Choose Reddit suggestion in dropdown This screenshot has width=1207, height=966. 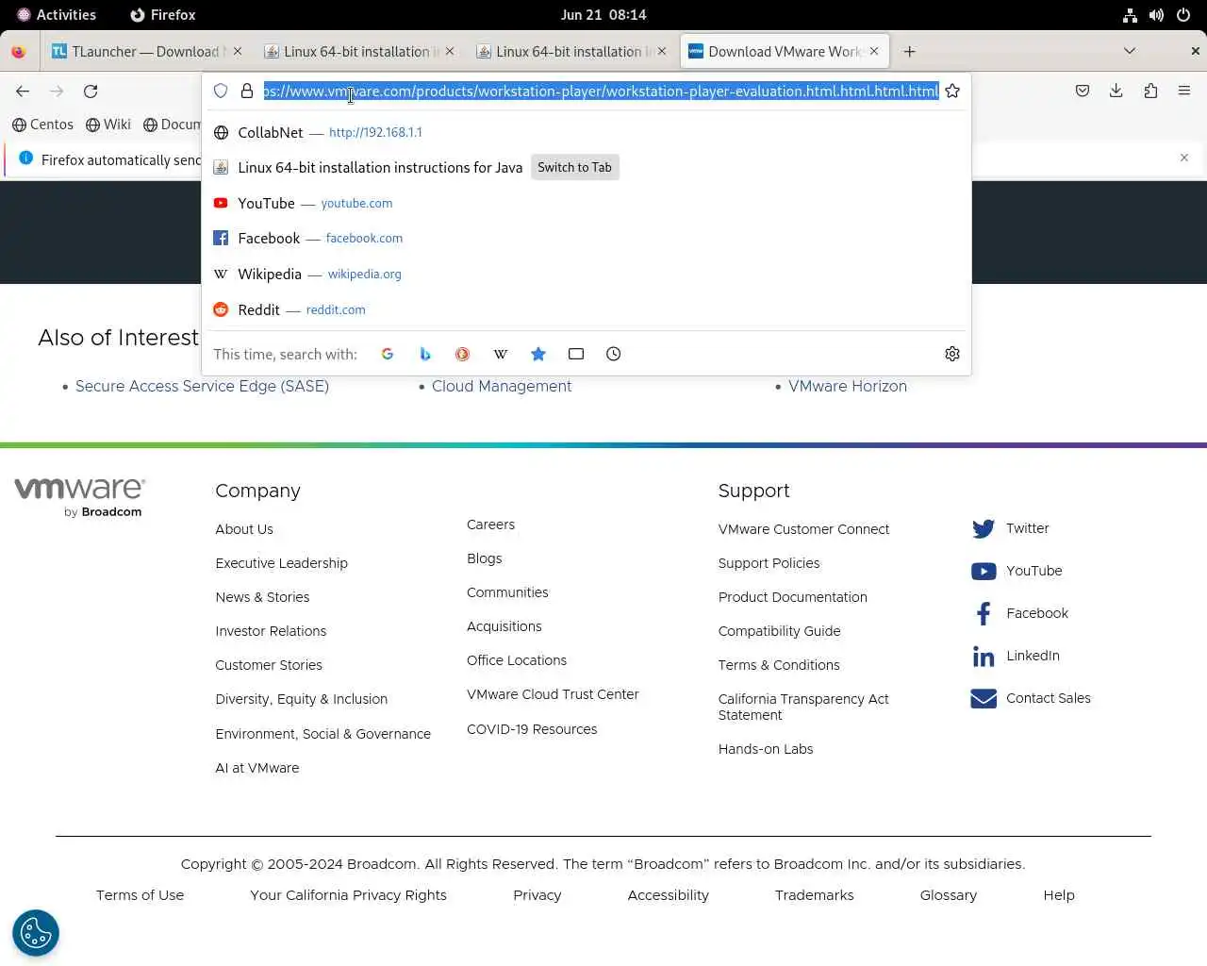click(x=587, y=309)
